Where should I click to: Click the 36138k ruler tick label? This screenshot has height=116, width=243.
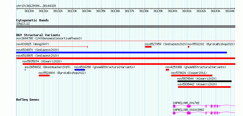click(x=144, y=11)
